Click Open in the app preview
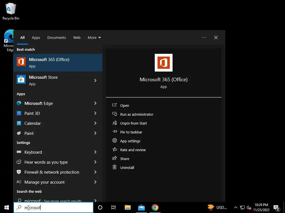The image size is (285, 213). point(124,105)
